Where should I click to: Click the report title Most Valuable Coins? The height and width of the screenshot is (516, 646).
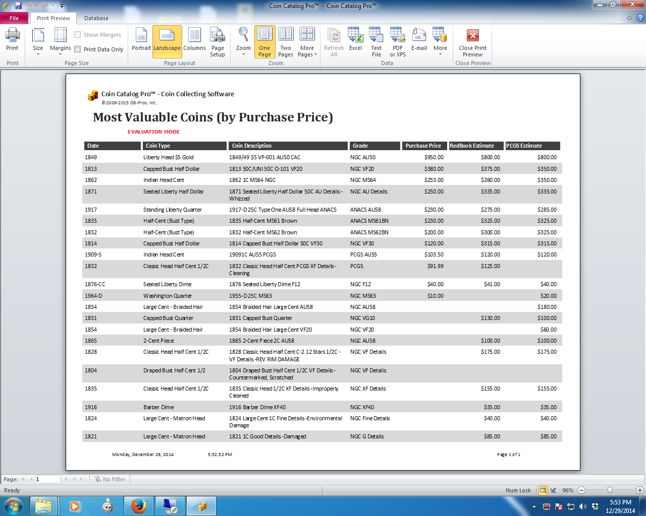[213, 117]
